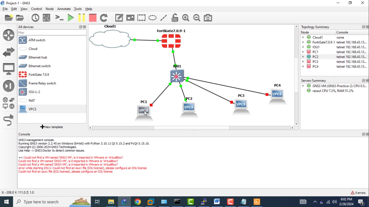Screen dimensions: 369x207
Task: Browse routers in the device sidebar
Action: coord(9,35)
